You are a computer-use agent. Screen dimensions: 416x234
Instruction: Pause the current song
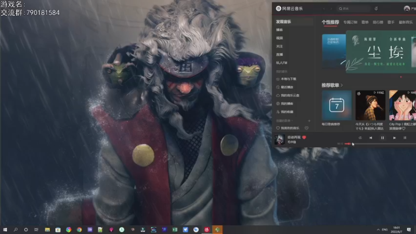(x=383, y=138)
